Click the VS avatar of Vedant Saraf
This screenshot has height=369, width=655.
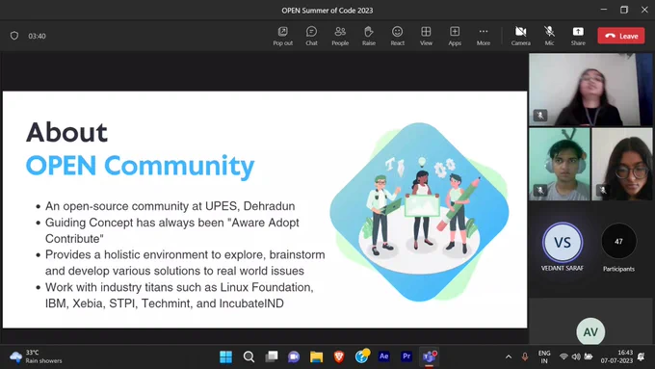click(563, 242)
